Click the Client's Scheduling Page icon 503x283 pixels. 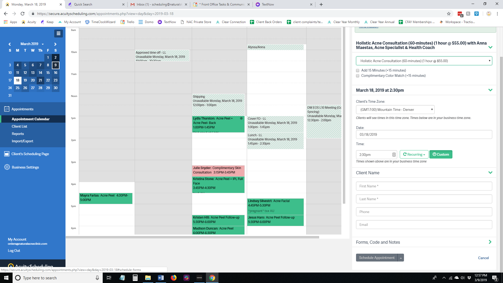click(x=7, y=154)
